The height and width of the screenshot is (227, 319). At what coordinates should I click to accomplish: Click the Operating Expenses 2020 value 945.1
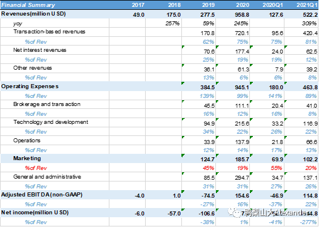[x=242, y=88]
